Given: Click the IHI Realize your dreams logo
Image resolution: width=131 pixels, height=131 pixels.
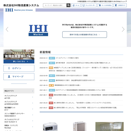Looking at the screenshot, I should [x=19, y=10].
